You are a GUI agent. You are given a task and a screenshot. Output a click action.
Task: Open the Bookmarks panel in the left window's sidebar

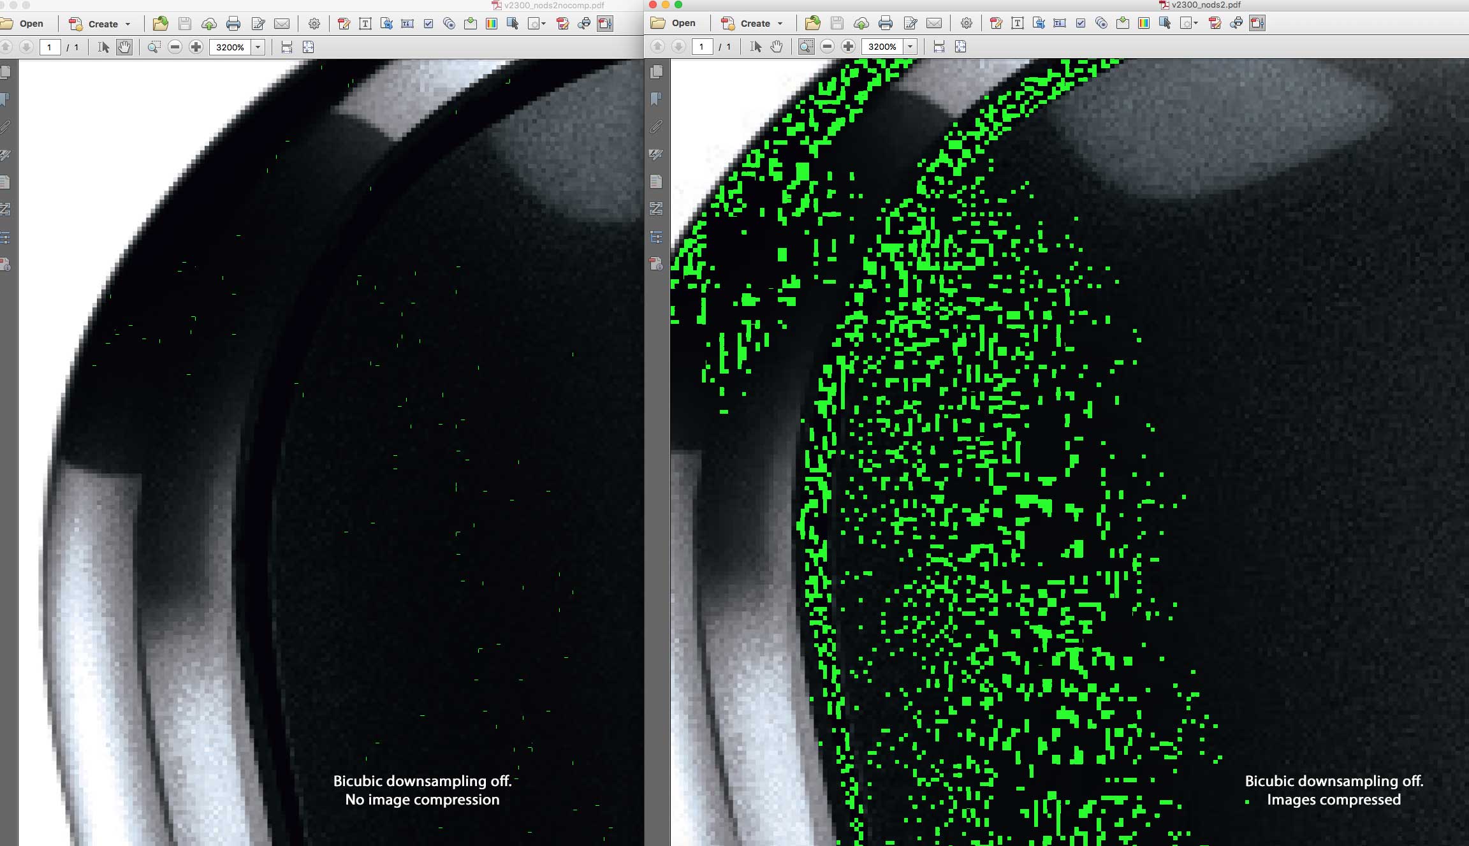tap(5, 99)
